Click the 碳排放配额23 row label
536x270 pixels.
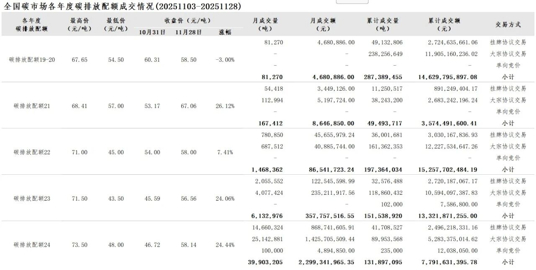(32, 199)
